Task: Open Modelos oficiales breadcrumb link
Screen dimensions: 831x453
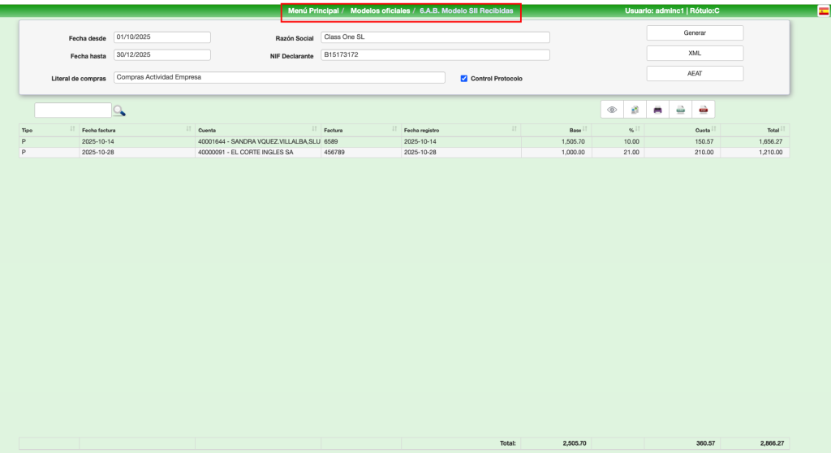Action: point(380,11)
